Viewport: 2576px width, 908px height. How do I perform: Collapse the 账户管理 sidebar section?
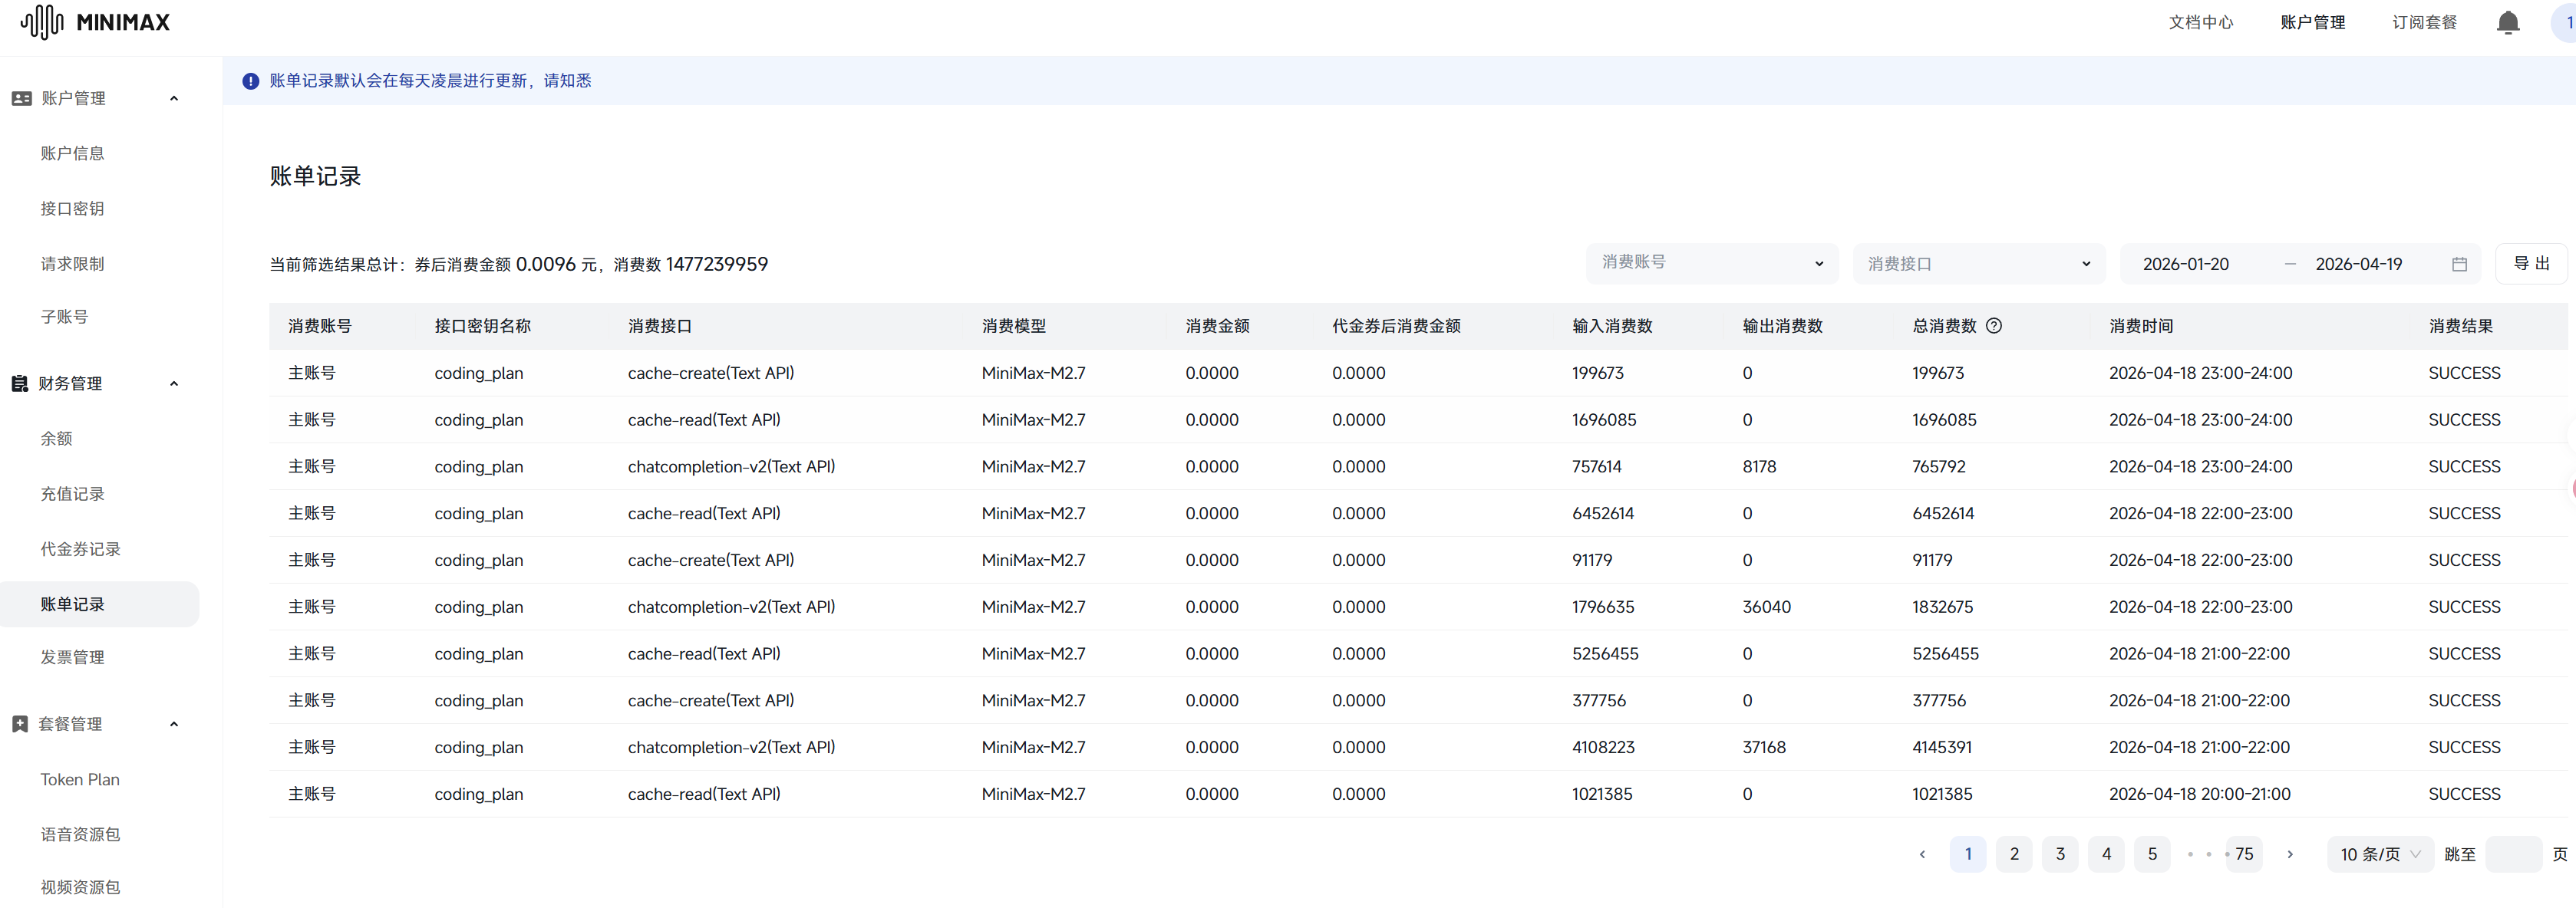pos(174,98)
